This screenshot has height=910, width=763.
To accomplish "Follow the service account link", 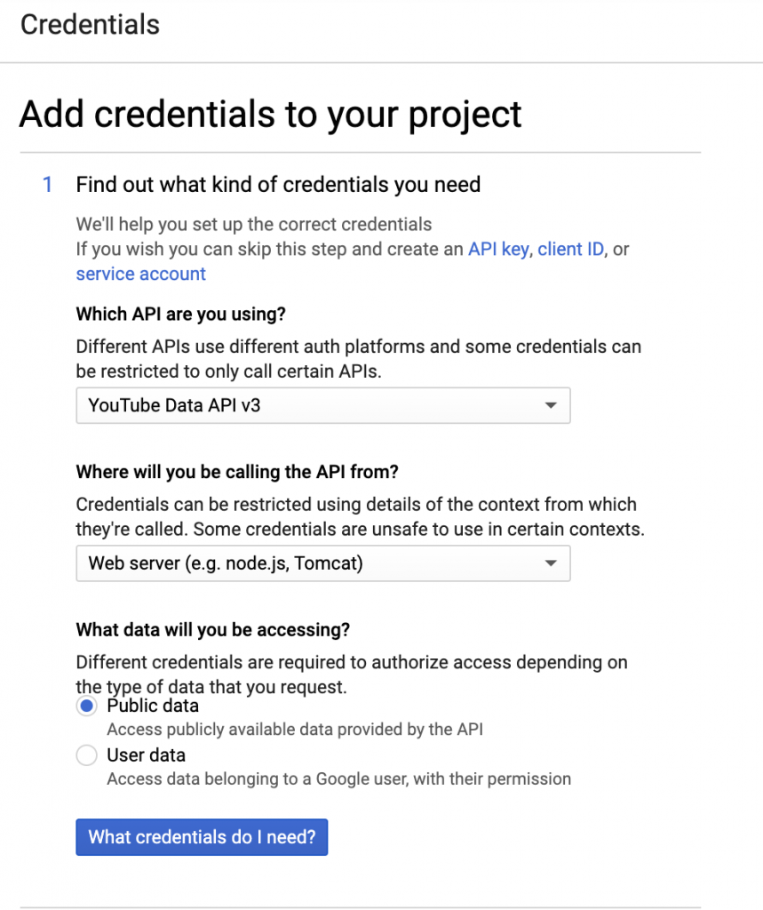I will [140, 274].
